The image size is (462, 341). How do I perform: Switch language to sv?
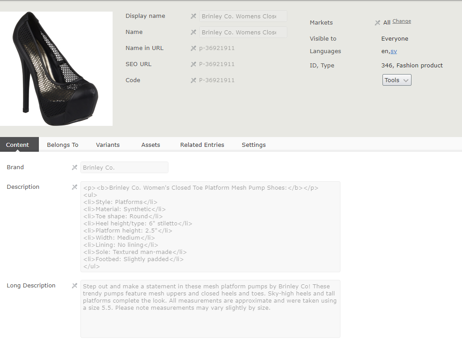(x=394, y=51)
